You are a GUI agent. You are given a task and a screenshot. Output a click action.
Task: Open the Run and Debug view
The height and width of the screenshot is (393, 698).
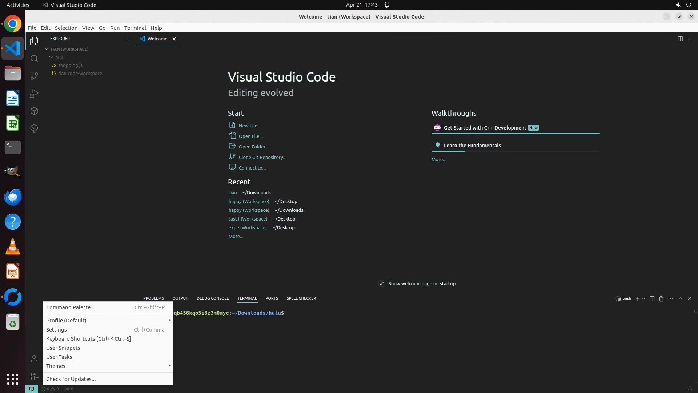pyautogui.click(x=34, y=94)
